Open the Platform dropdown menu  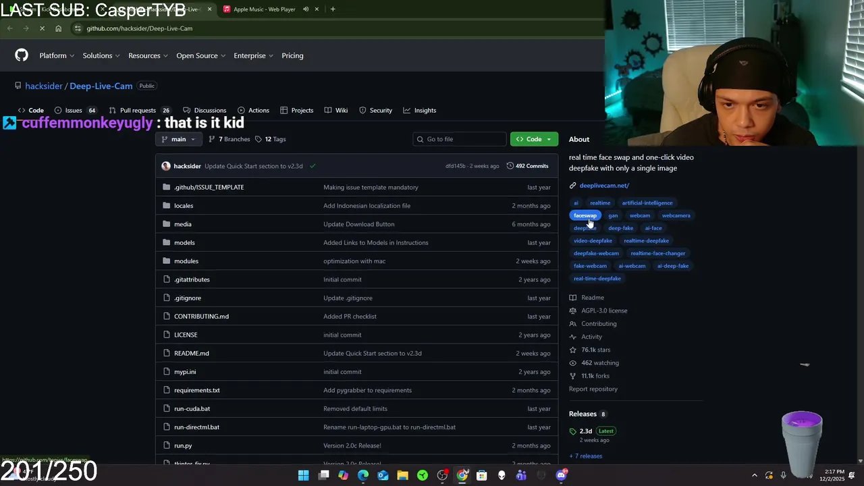pos(57,55)
